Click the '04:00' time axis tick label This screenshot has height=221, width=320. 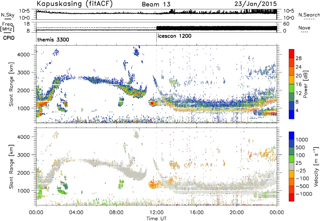[x=76, y=213]
